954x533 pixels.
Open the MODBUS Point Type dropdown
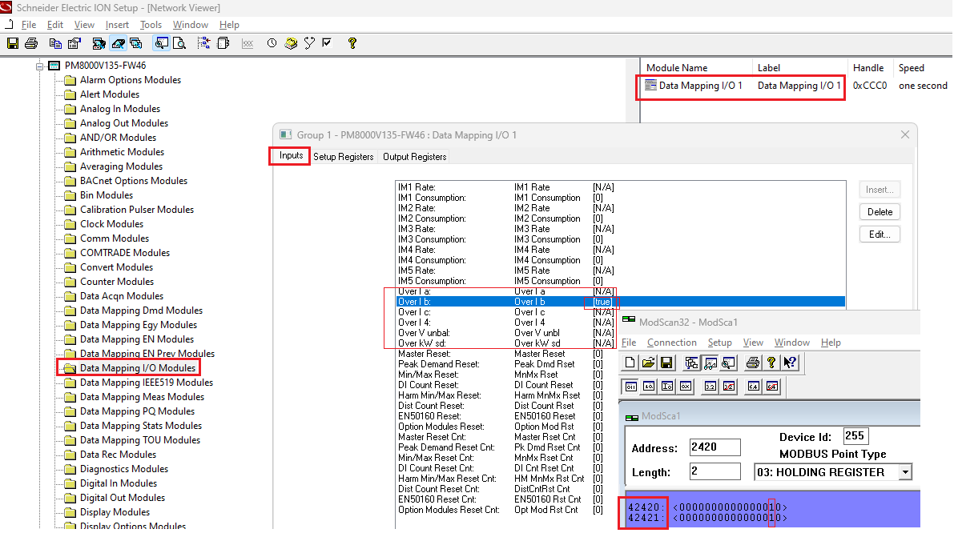pos(905,472)
